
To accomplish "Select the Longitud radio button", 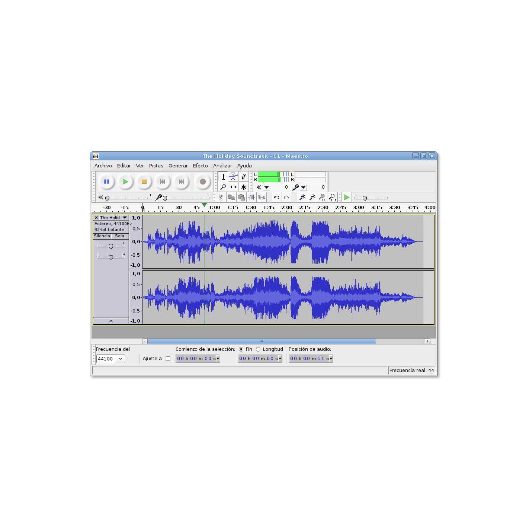I will [258, 349].
